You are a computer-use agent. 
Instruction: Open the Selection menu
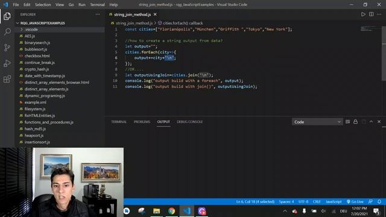click(x=43, y=5)
